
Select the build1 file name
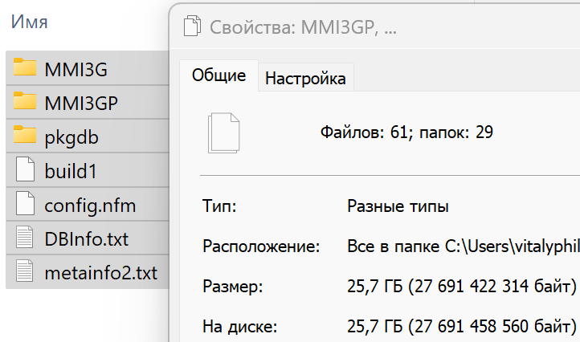tap(71, 171)
